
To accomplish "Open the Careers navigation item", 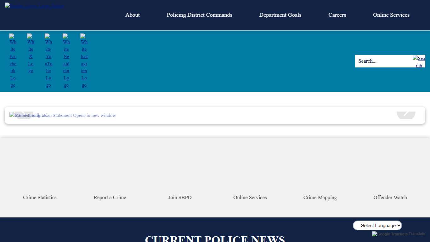I will [x=337, y=15].
